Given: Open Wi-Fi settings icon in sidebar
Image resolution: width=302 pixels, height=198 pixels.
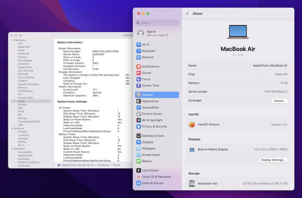Looking at the screenshot, I should pyautogui.click(x=139, y=45).
